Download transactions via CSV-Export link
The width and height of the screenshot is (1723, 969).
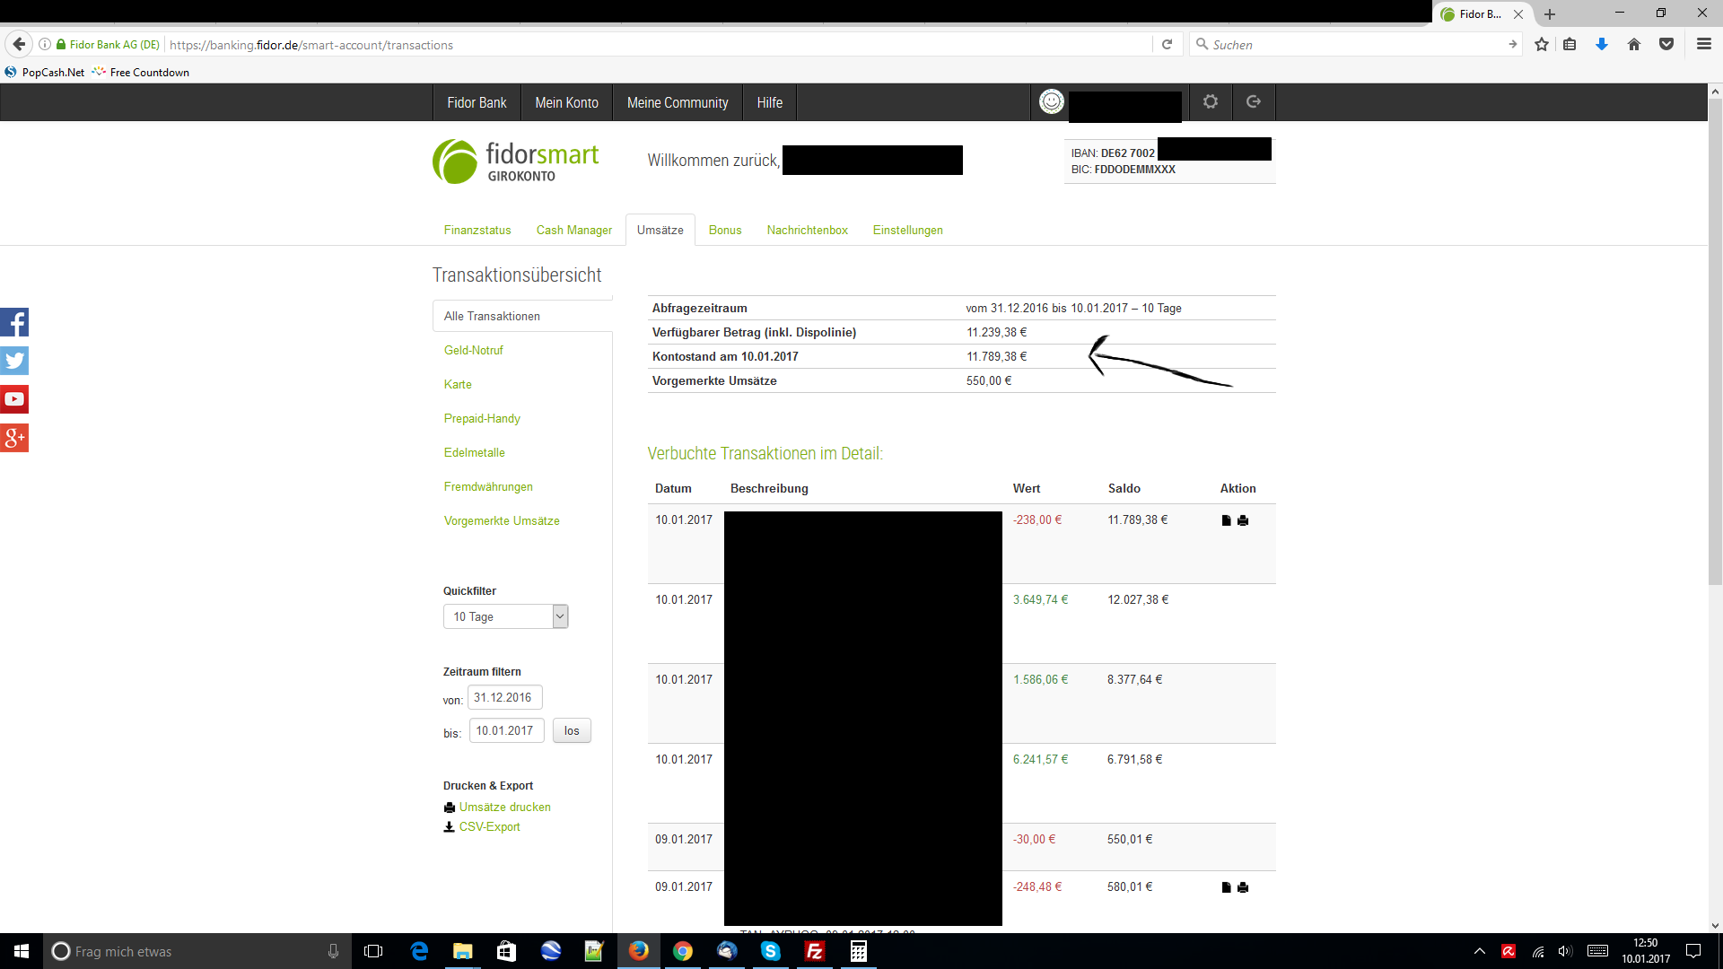tap(489, 827)
